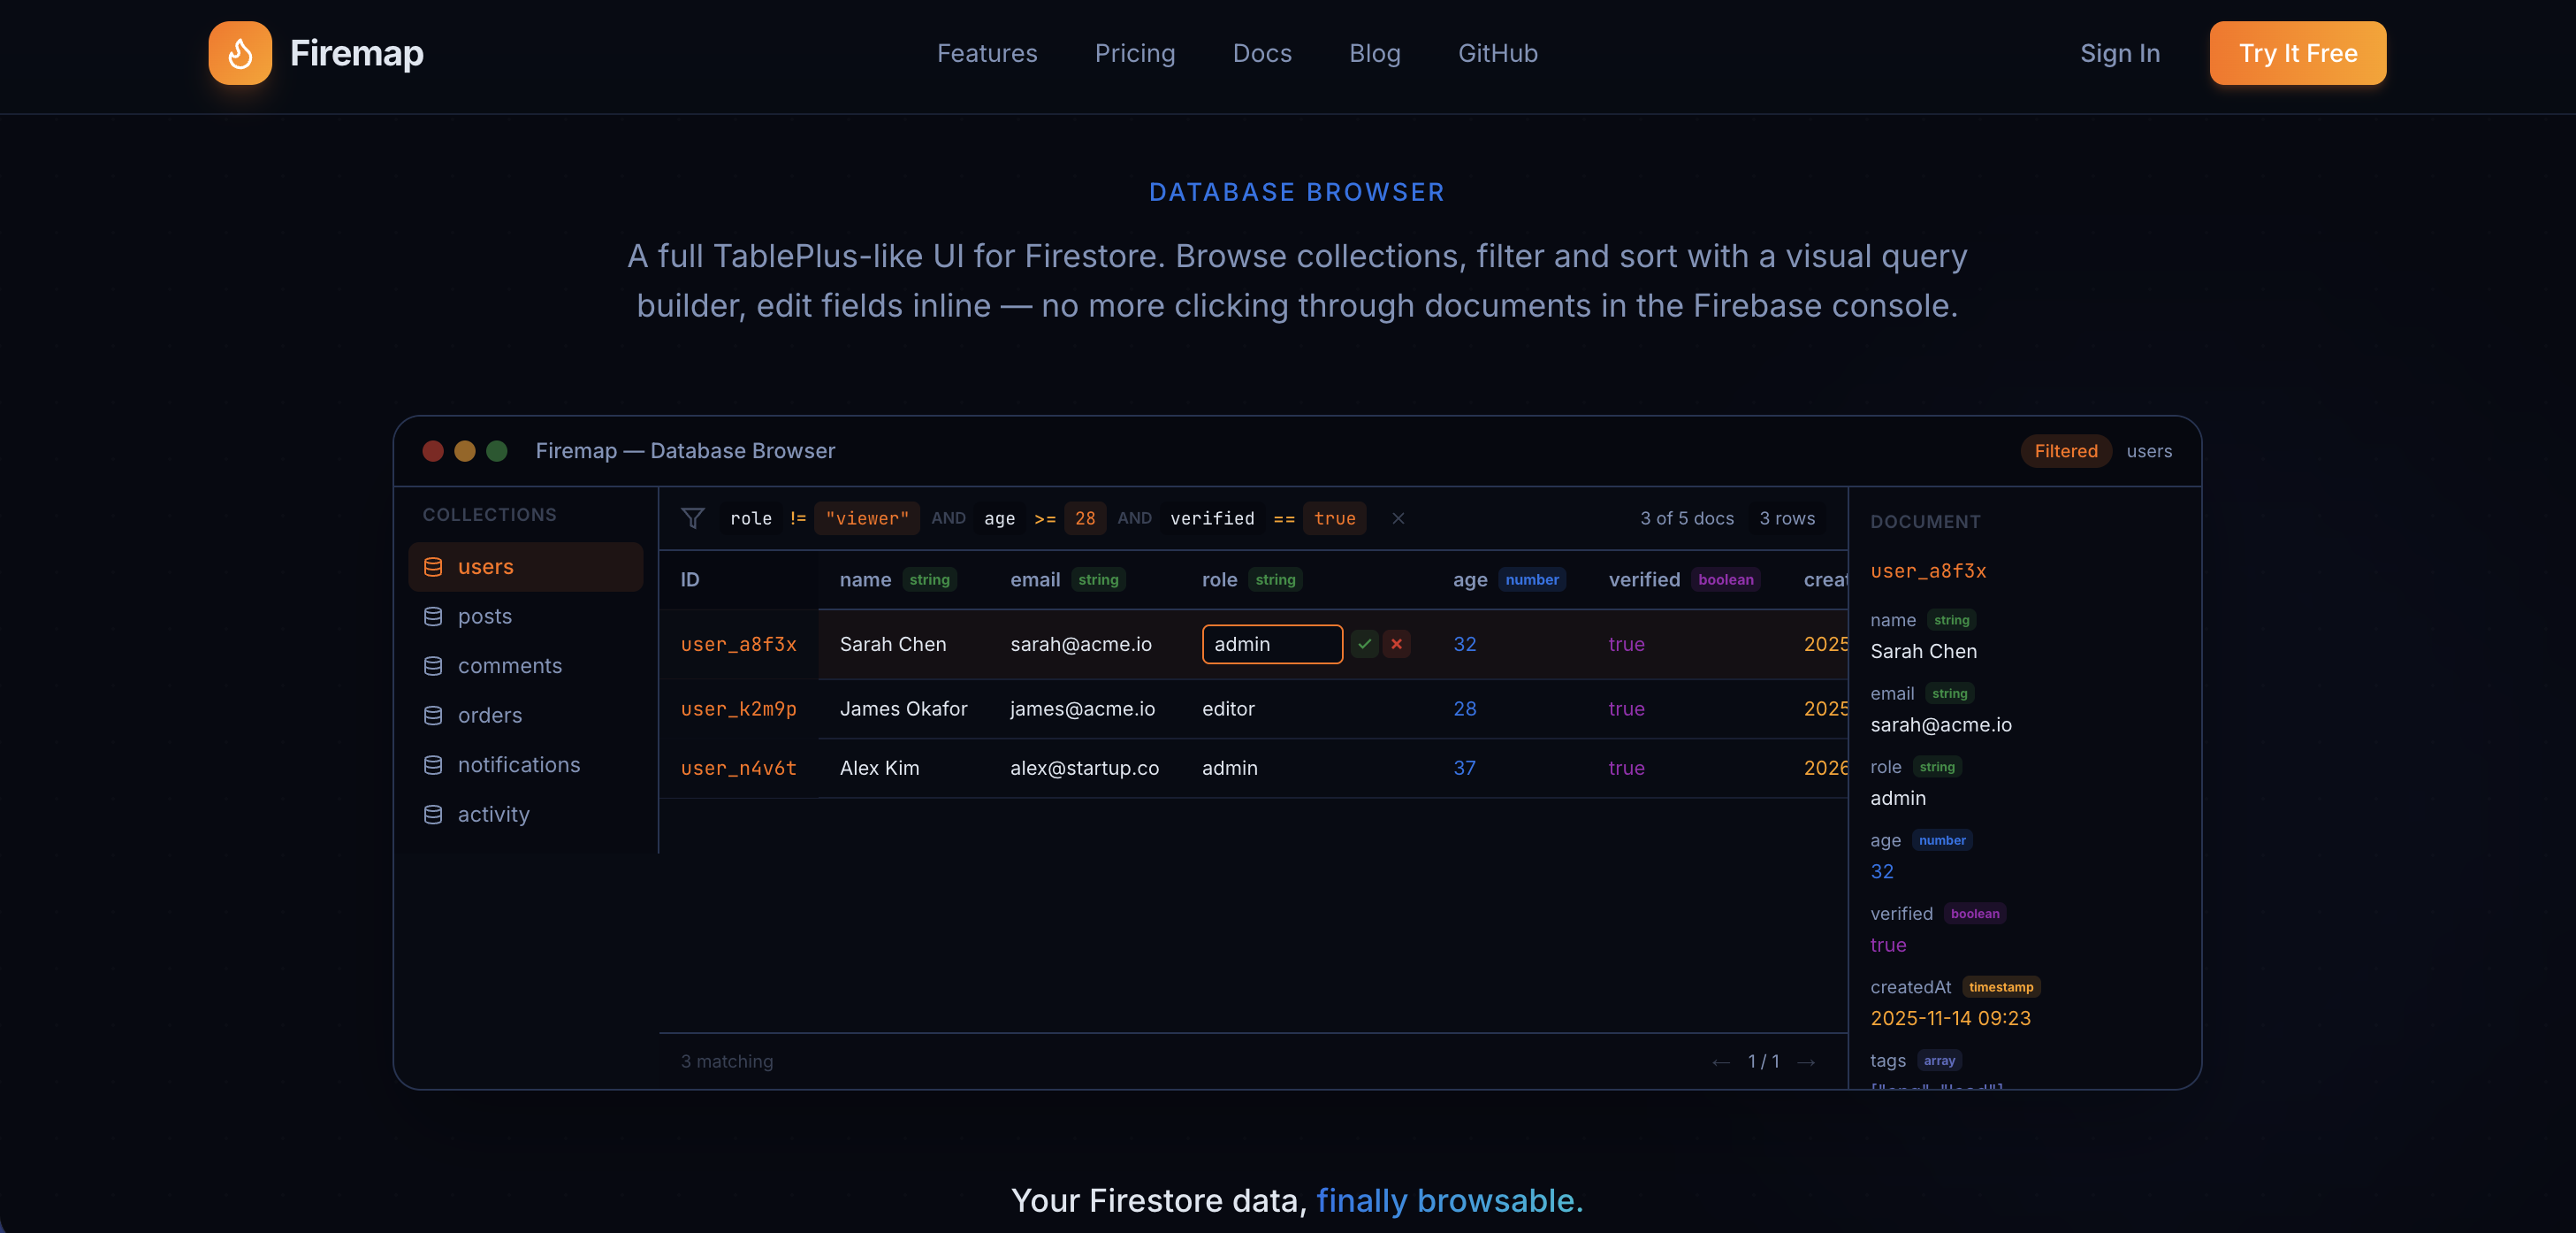
Task: Toggle verified value for user_k2m9p
Action: click(1627, 708)
